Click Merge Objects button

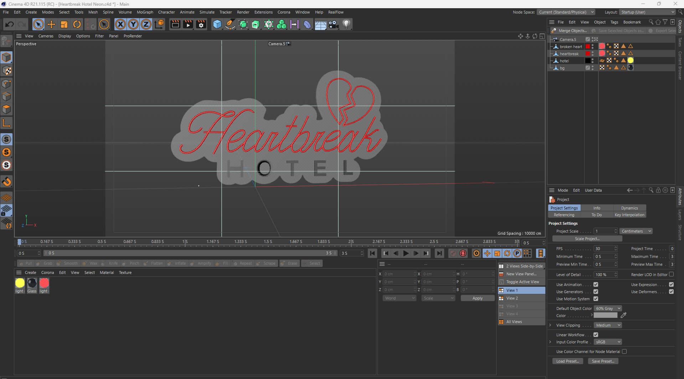(569, 31)
